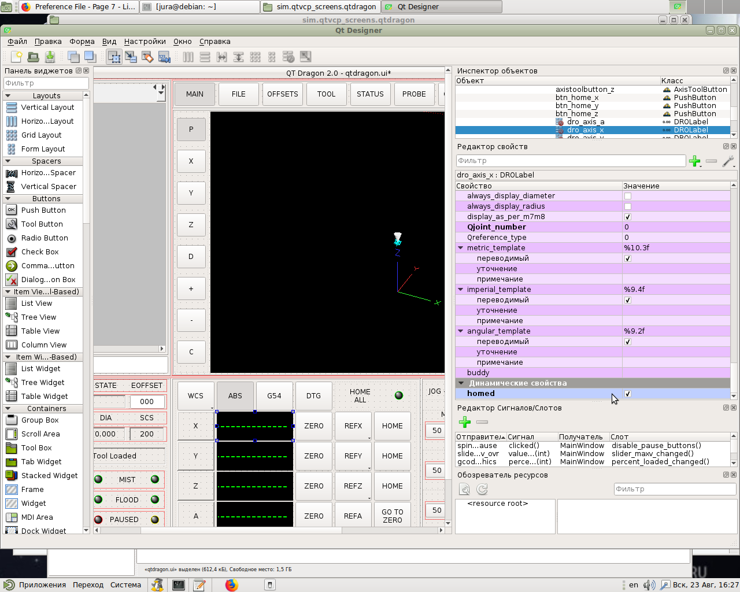Viewport: 740px width, 592px height.
Task: Click the Property Editor Фильтр field
Action: tap(571, 161)
